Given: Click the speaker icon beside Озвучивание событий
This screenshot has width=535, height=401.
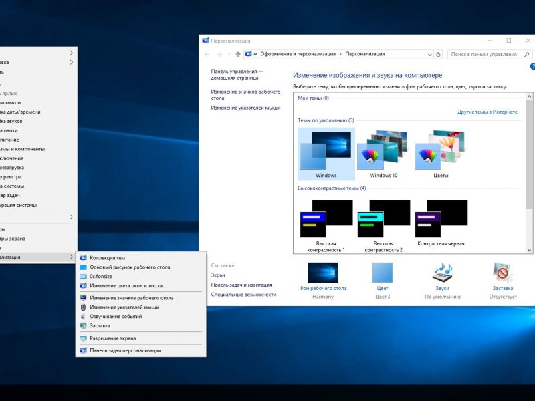Looking at the screenshot, I should click(x=83, y=316).
